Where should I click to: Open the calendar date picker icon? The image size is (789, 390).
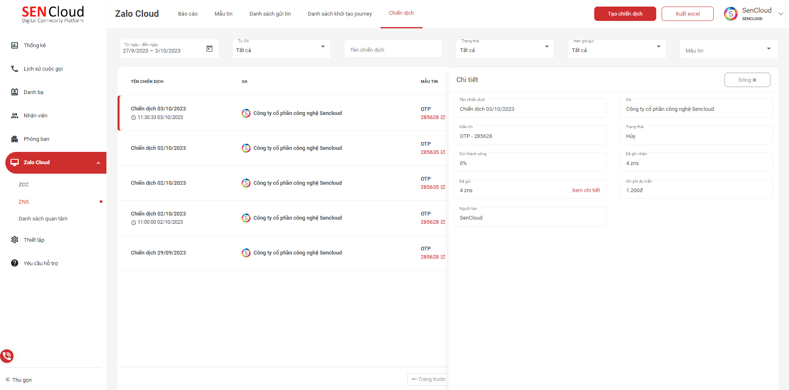tap(209, 49)
